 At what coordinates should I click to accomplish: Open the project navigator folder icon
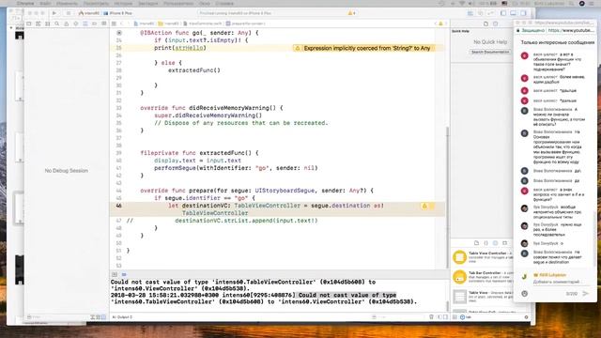click(x=29, y=23)
